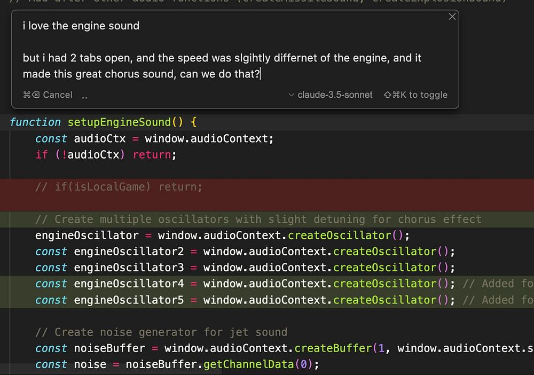Click the noiseBuffer constant declaration
Screen dimensions: 534x375
coord(109,348)
